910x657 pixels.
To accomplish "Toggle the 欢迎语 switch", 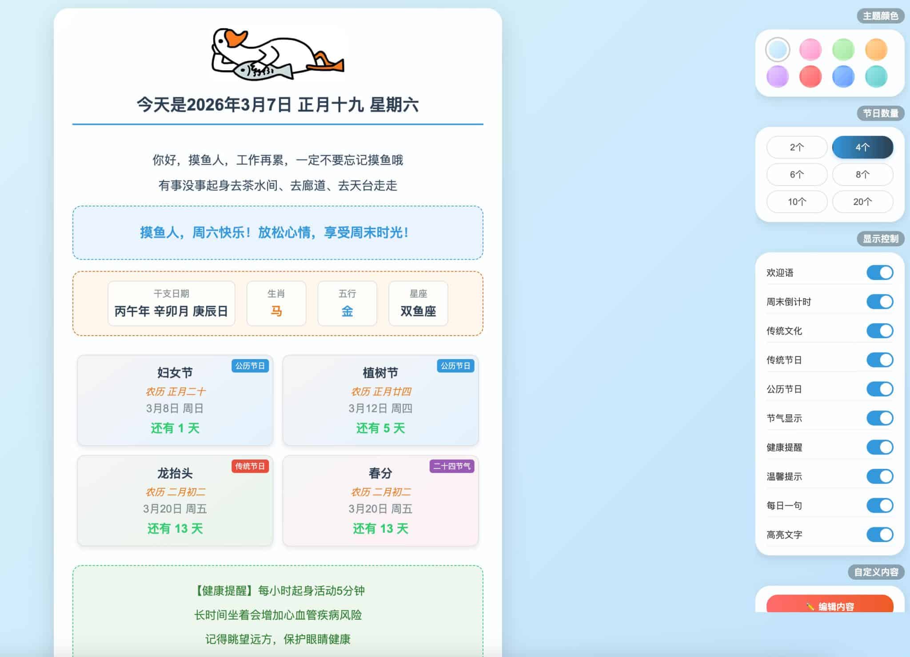I will pyautogui.click(x=880, y=273).
